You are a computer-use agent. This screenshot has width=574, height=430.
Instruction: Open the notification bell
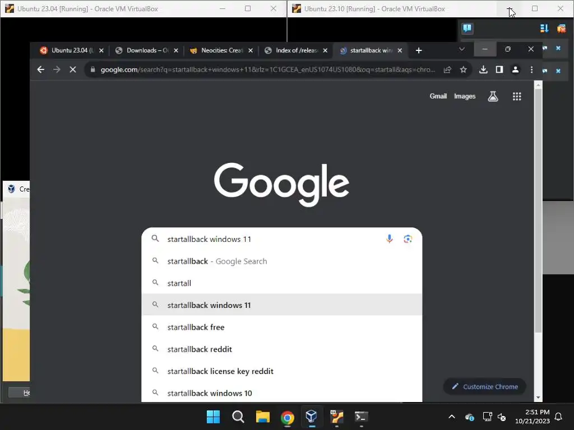pyautogui.click(x=559, y=417)
